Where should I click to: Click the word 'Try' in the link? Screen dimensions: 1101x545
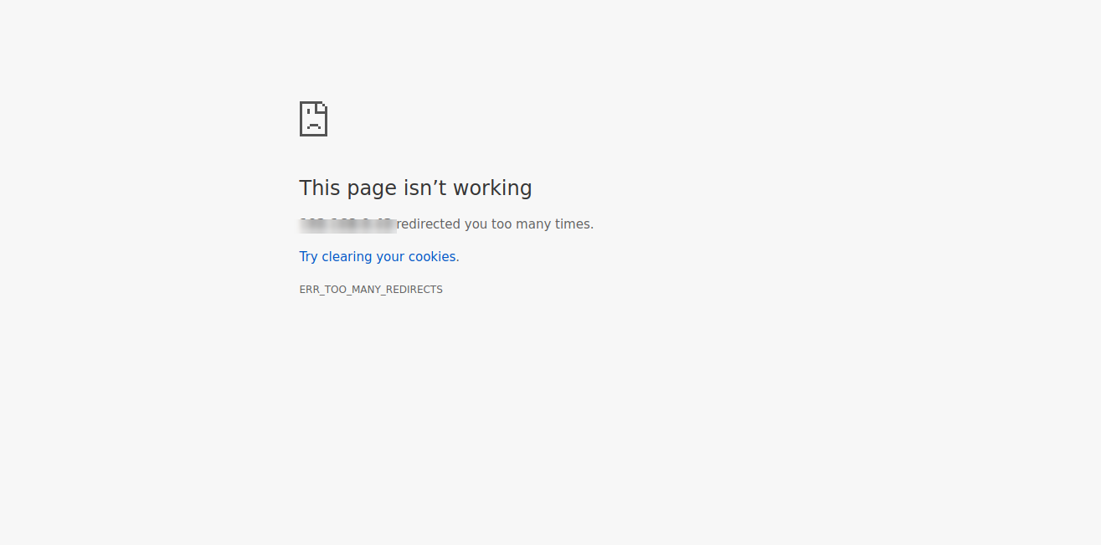(x=309, y=257)
